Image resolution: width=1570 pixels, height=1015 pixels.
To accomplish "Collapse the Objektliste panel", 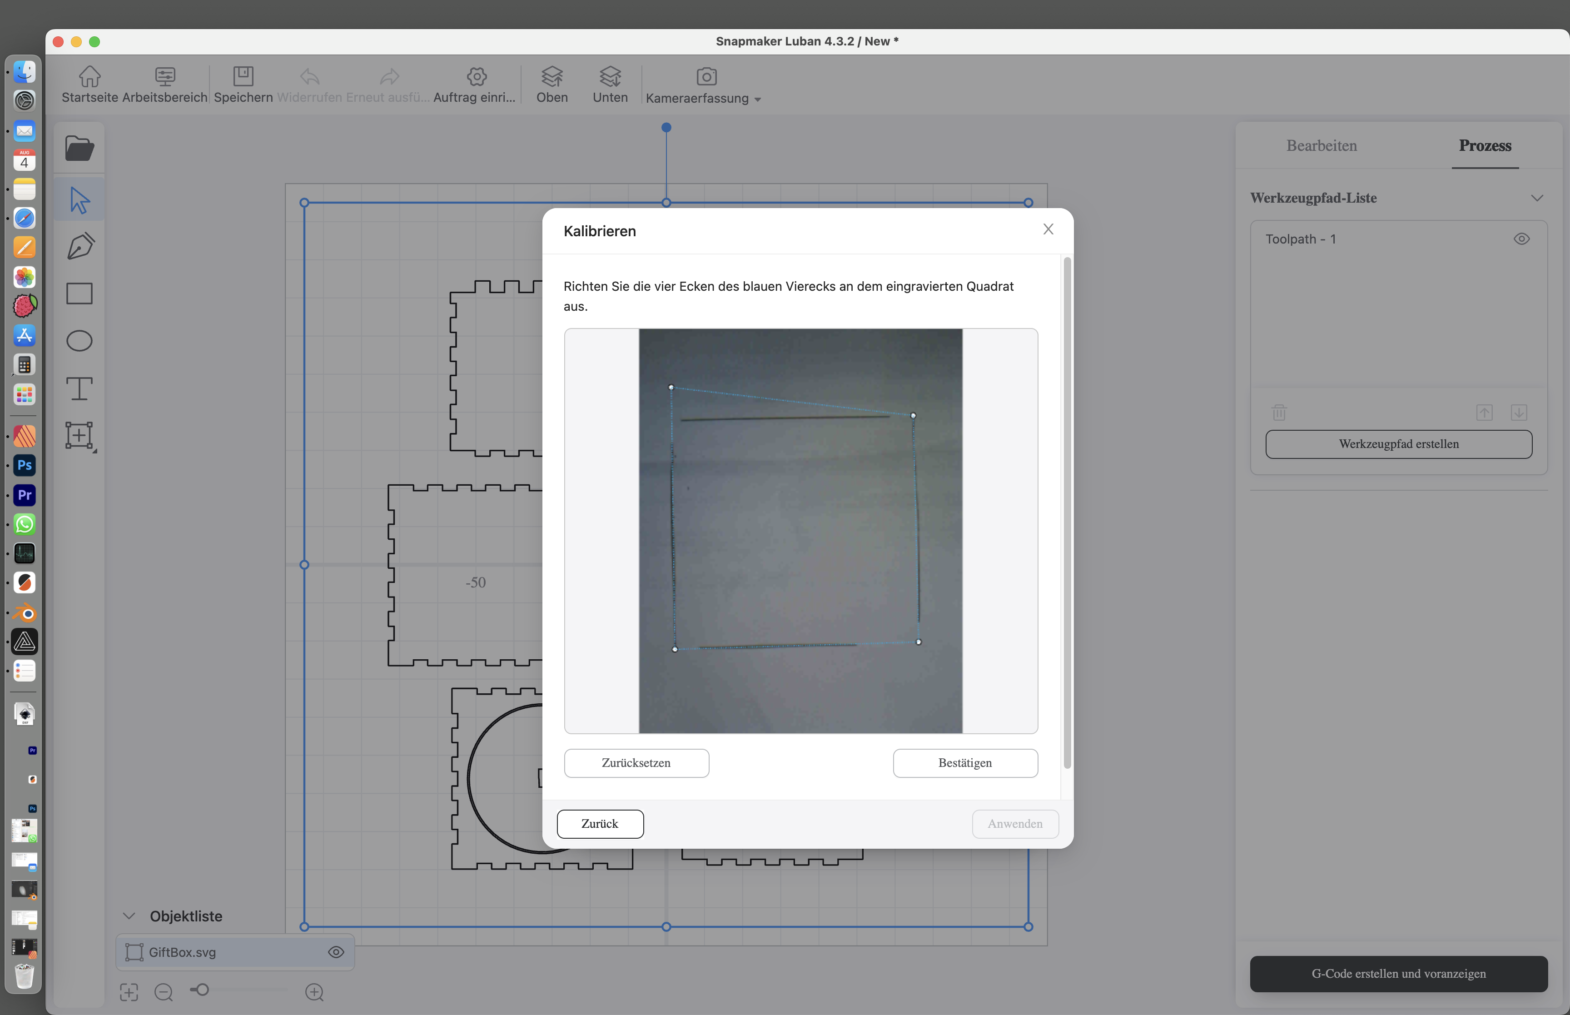I will pyautogui.click(x=129, y=916).
